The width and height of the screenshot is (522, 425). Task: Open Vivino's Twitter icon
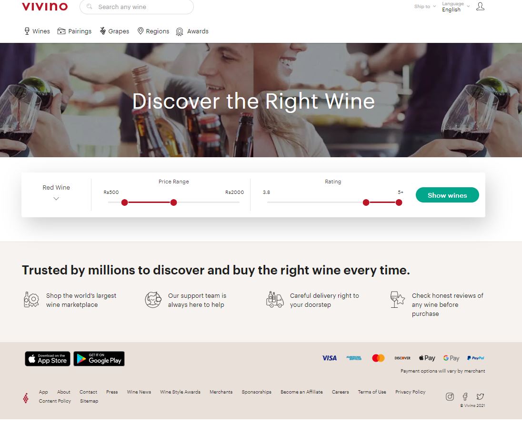point(481,396)
